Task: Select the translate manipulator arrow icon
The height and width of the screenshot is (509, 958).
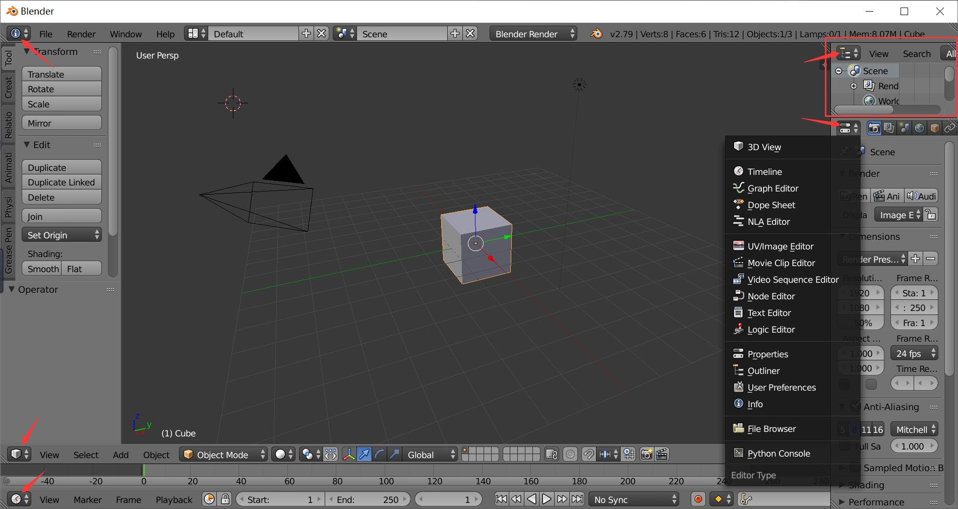Action: 364,454
